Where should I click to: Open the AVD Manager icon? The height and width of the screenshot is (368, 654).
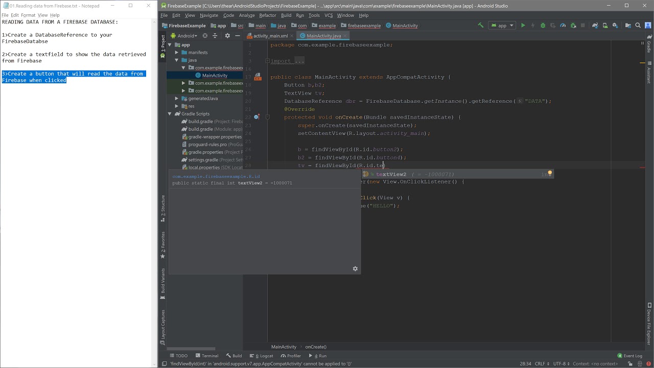[605, 25]
